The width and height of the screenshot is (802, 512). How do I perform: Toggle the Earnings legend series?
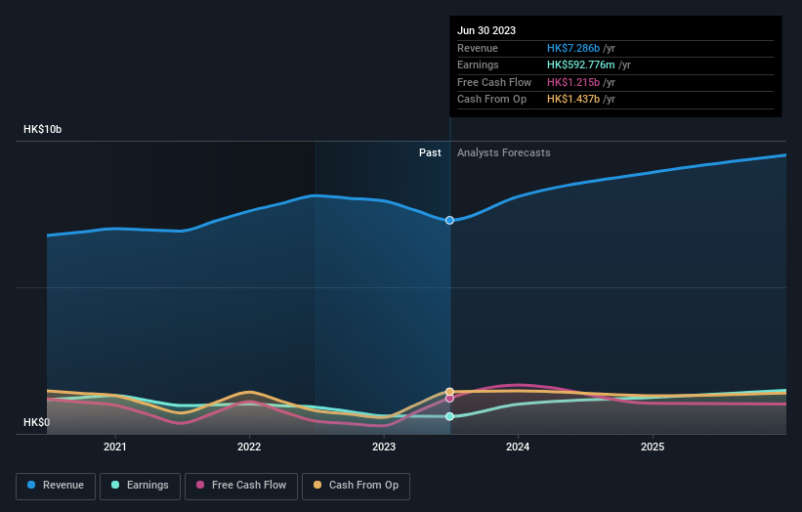coord(140,486)
